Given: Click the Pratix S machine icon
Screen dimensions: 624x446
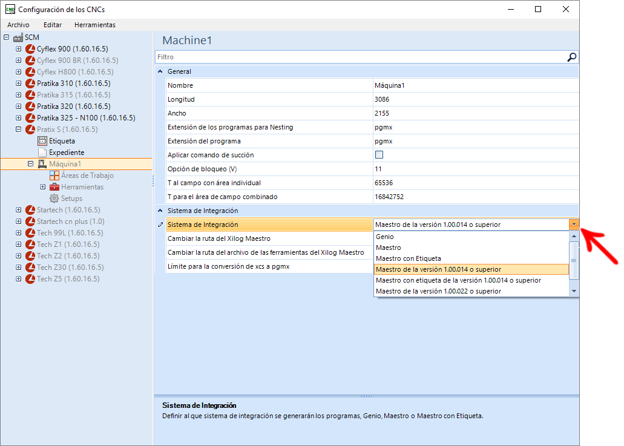Looking at the screenshot, I should (30, 130).
